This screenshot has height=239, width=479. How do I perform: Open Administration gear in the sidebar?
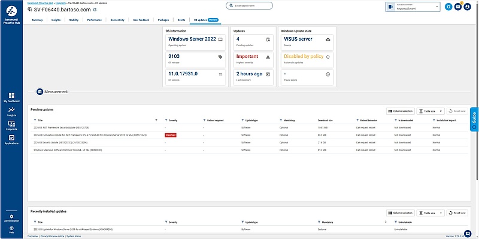tap(11, 218)
